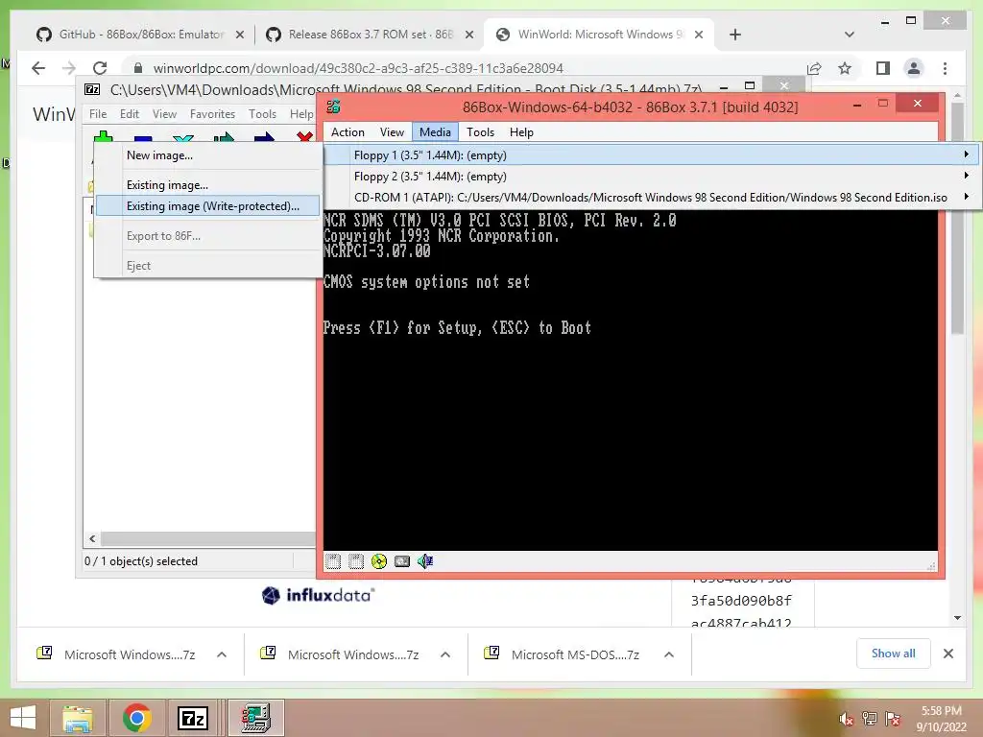Open Chrome's three-dot menu
This screenshot has width=983, height=737.
point(945,68)
